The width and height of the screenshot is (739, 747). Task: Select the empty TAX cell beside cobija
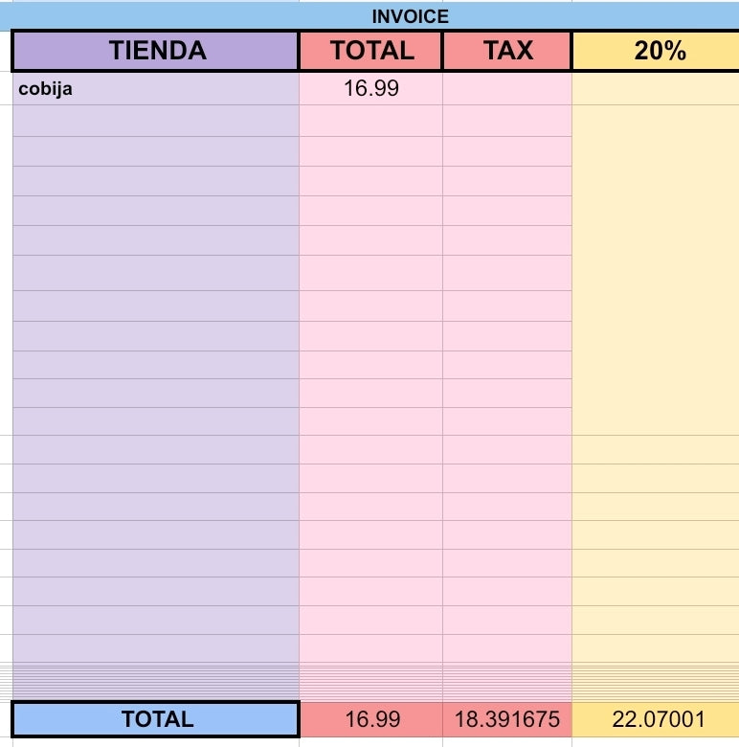pos(507,89)
